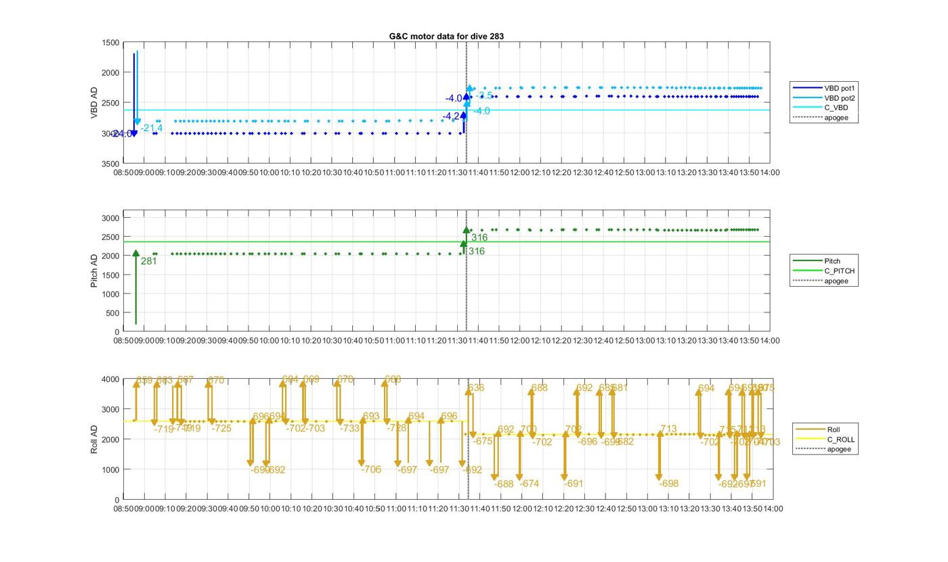Screen dimensions: 948x562
Task: Select the 'Pitch' legend entry
Action: pos(817,261)
